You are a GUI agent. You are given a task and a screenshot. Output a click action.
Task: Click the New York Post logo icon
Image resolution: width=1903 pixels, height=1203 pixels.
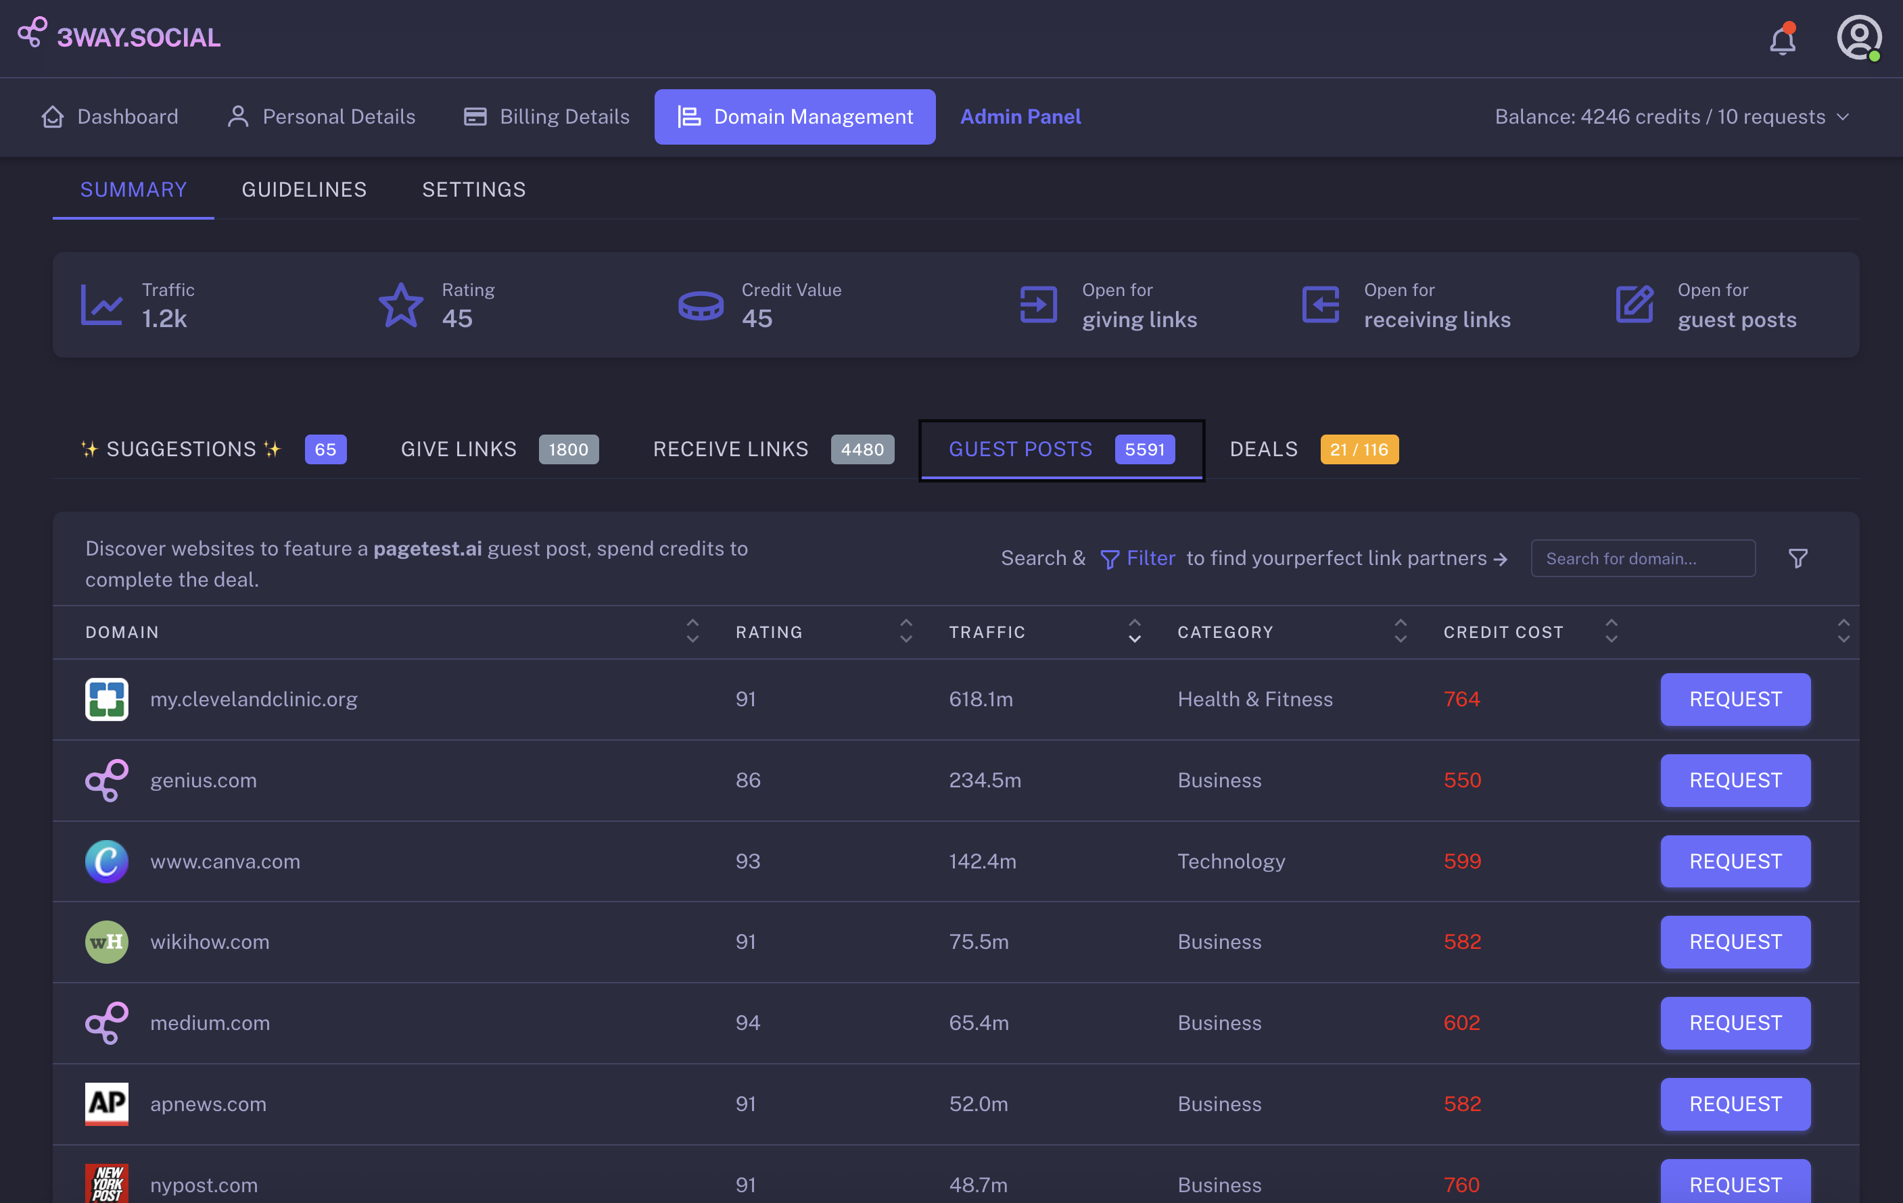(x=107, y=1184)
